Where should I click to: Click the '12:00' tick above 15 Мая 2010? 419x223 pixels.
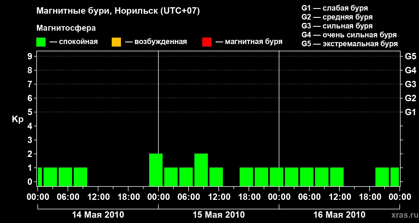219,197
